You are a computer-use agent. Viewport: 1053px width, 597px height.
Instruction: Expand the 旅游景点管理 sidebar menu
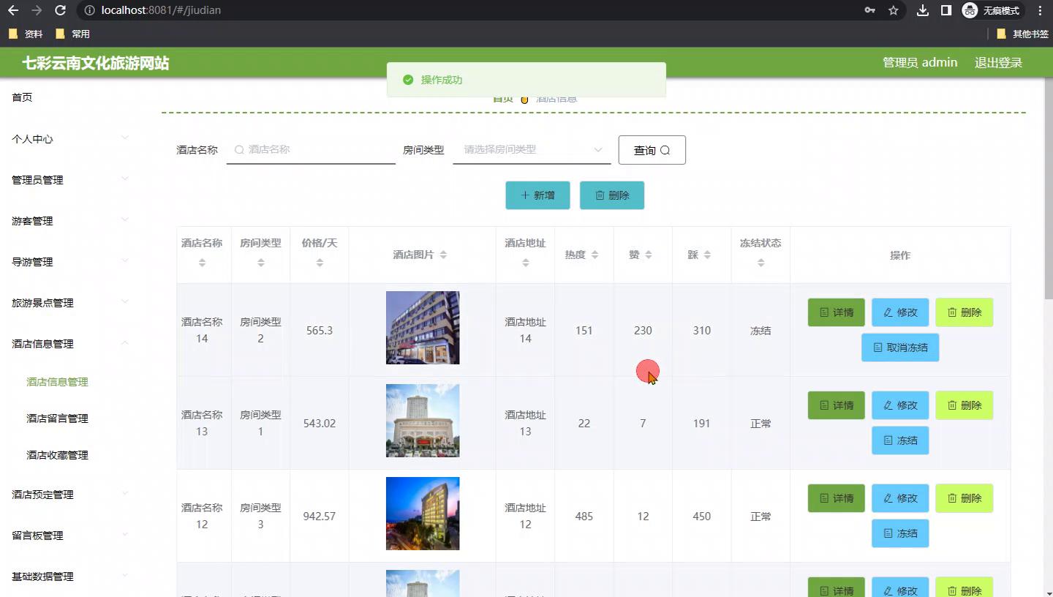(x=71, y=303)
